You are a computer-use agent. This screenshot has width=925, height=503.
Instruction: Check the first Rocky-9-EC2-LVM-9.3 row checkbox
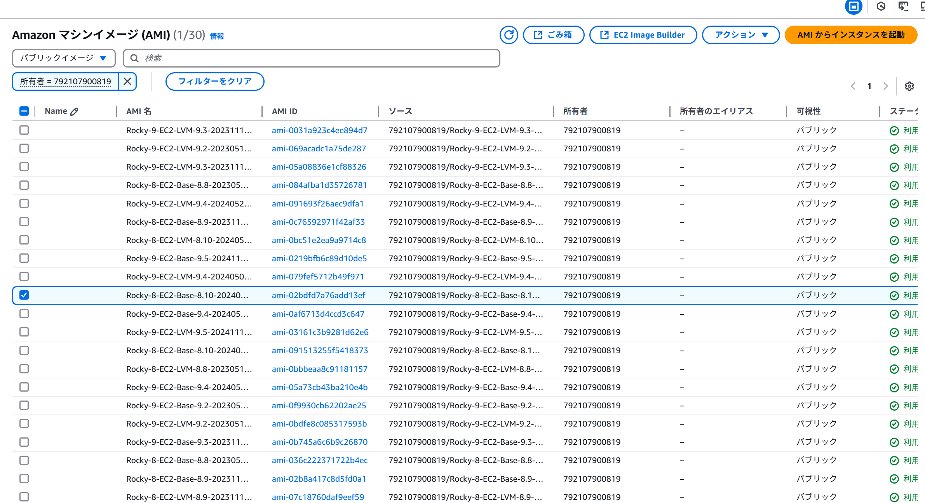coord(24,130)
